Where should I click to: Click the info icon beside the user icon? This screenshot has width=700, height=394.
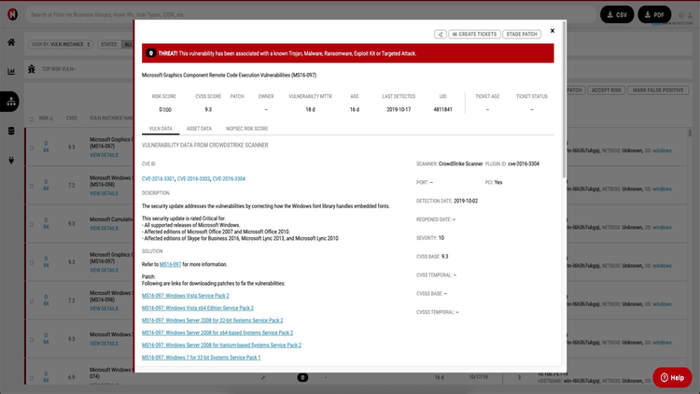pyautogui.click(x=681, y=15)
